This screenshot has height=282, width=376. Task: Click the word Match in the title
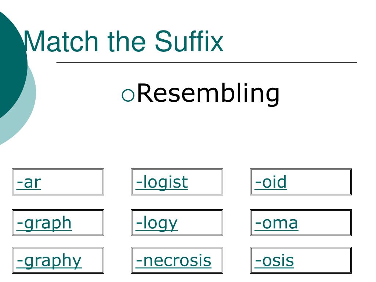pyautogui.click(x=61, y=41)
